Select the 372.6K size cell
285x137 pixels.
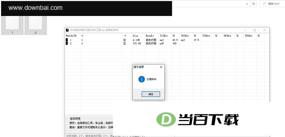137,43
